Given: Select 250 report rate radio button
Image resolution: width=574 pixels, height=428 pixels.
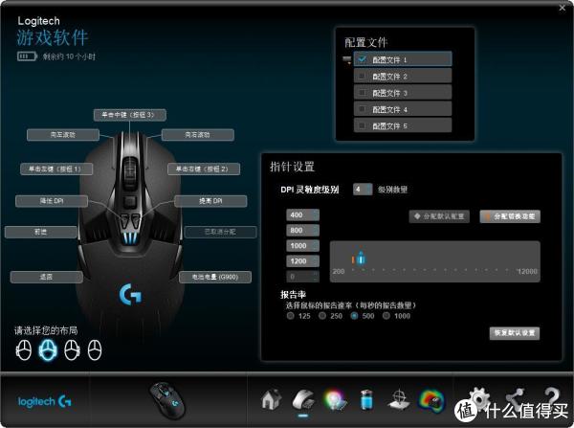Looking at the screenshot, I should coord(322,316).
